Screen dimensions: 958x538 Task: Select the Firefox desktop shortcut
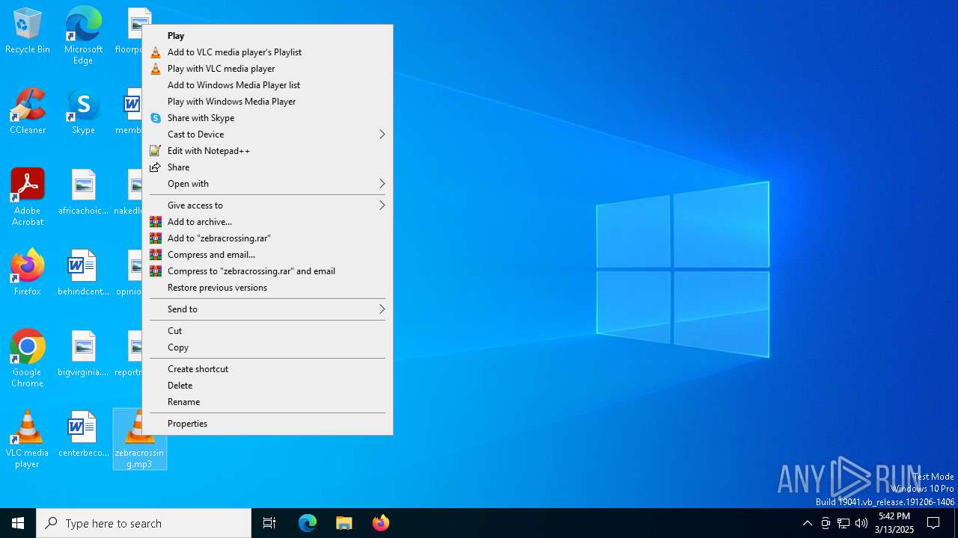point(28,273)
